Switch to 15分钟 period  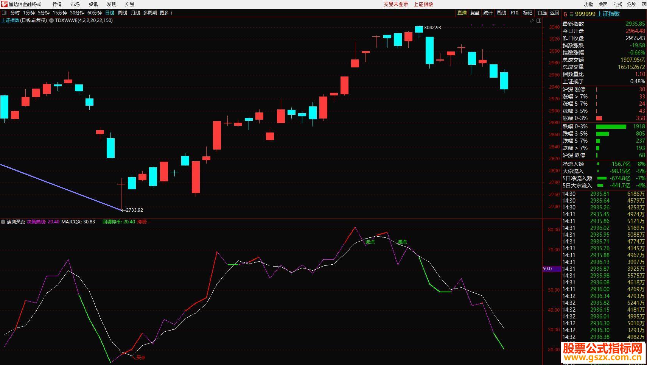(x=60, y=13)
